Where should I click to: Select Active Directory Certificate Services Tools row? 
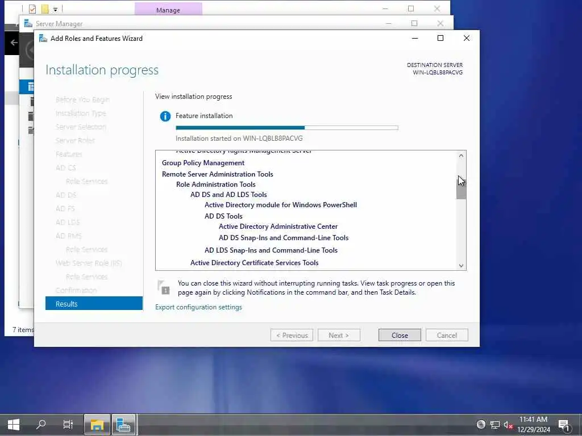(254, 262)
